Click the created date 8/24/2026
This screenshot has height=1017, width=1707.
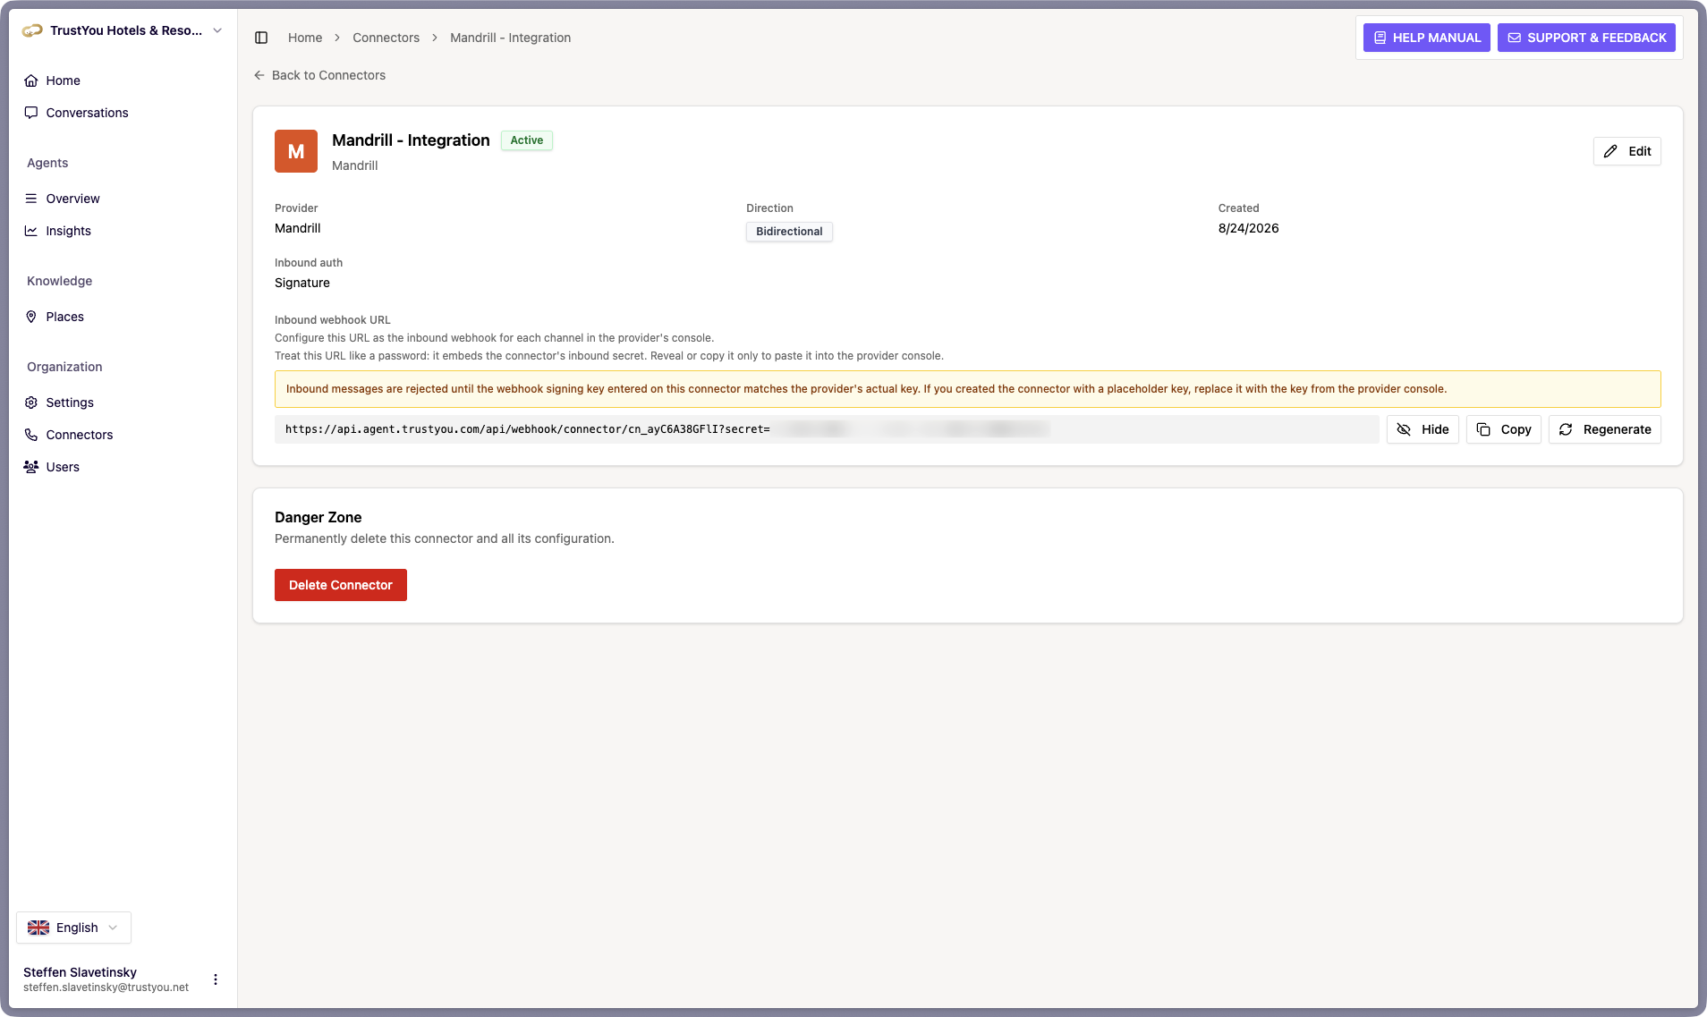coord(1248,228)
